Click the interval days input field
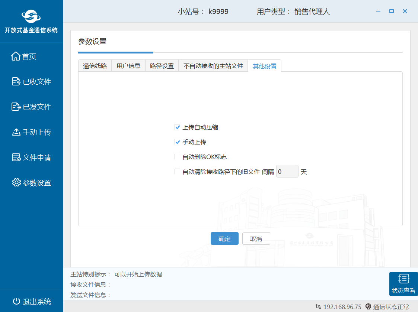This screenshot has height=312, width=418. coord(287,171)
